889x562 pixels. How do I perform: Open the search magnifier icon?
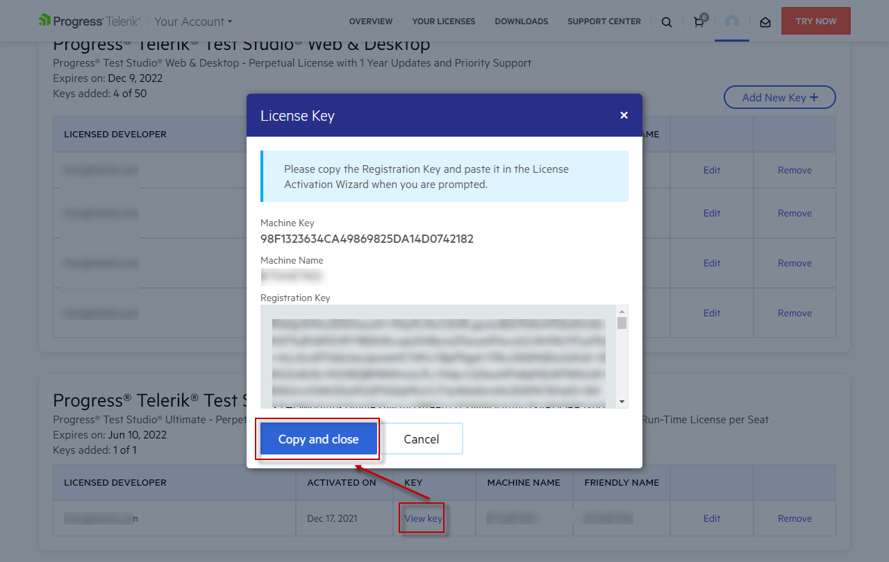[x=667, y=22]
